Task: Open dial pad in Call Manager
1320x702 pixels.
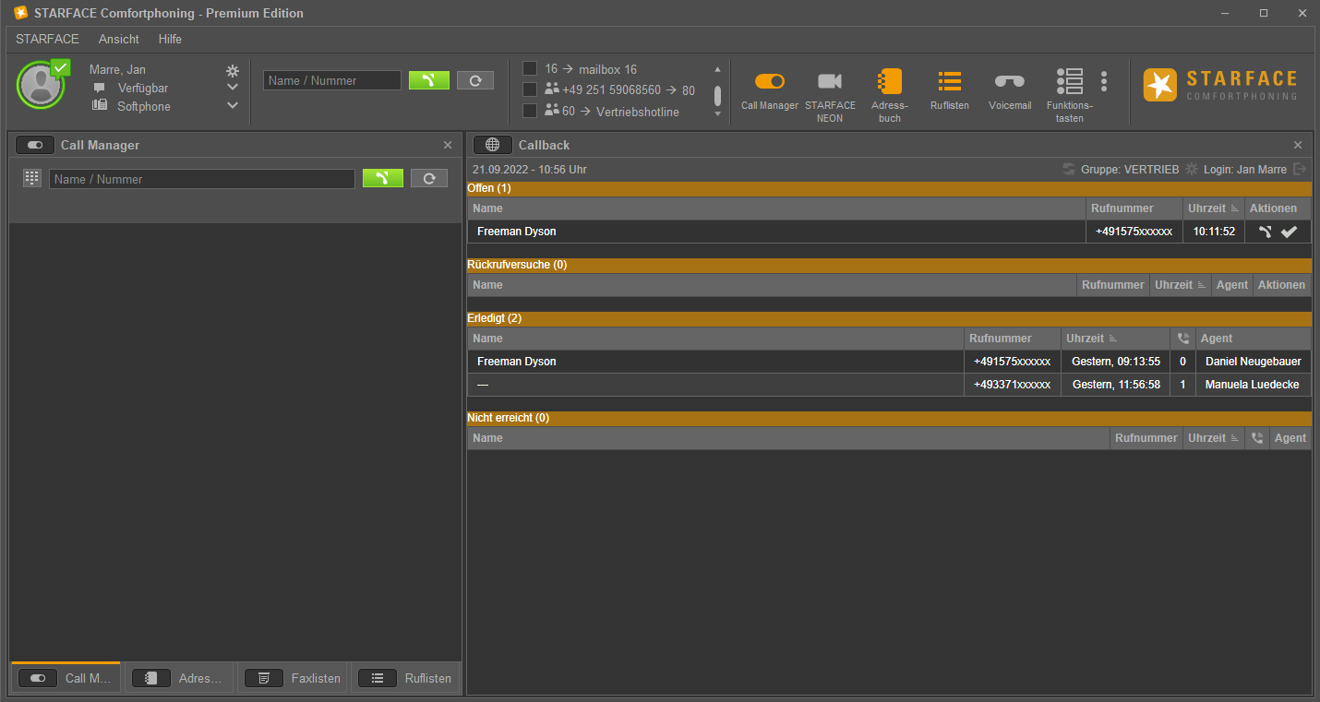Action: (x=32, y=178)
